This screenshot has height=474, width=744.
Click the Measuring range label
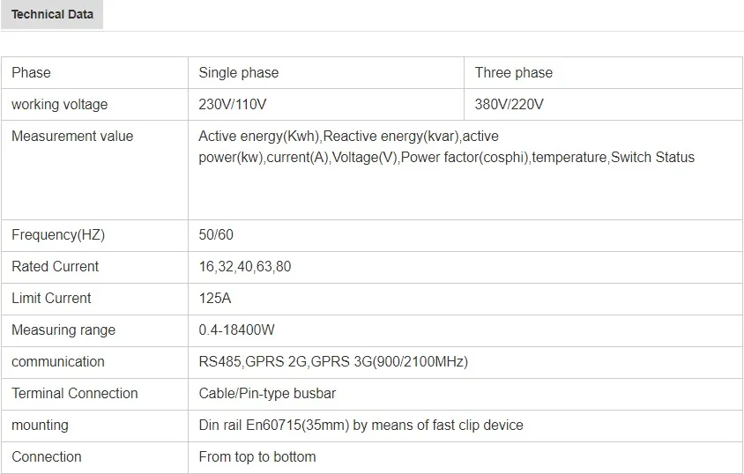click(63, 330)
